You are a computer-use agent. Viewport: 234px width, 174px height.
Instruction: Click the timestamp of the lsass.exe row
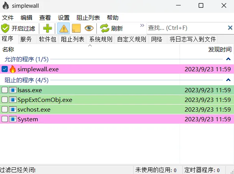pyautogui.click(x=208, y=90)
